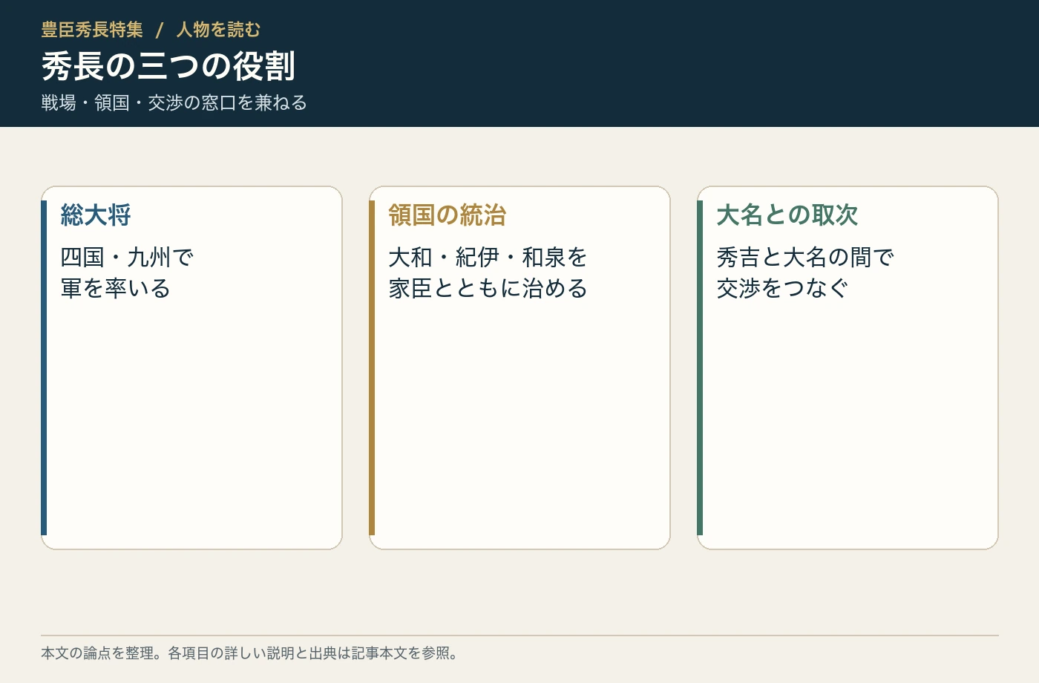Click the text 交渉をつなぐ
1039x683 pixels.
click(x=783, y=288)
